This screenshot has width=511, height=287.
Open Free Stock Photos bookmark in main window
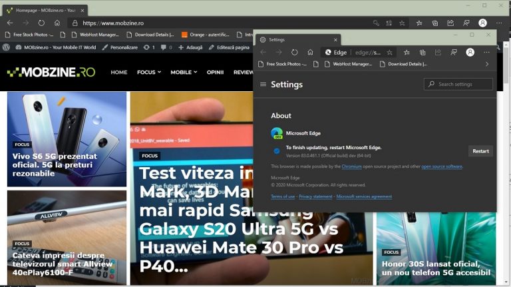coord(29,35)
